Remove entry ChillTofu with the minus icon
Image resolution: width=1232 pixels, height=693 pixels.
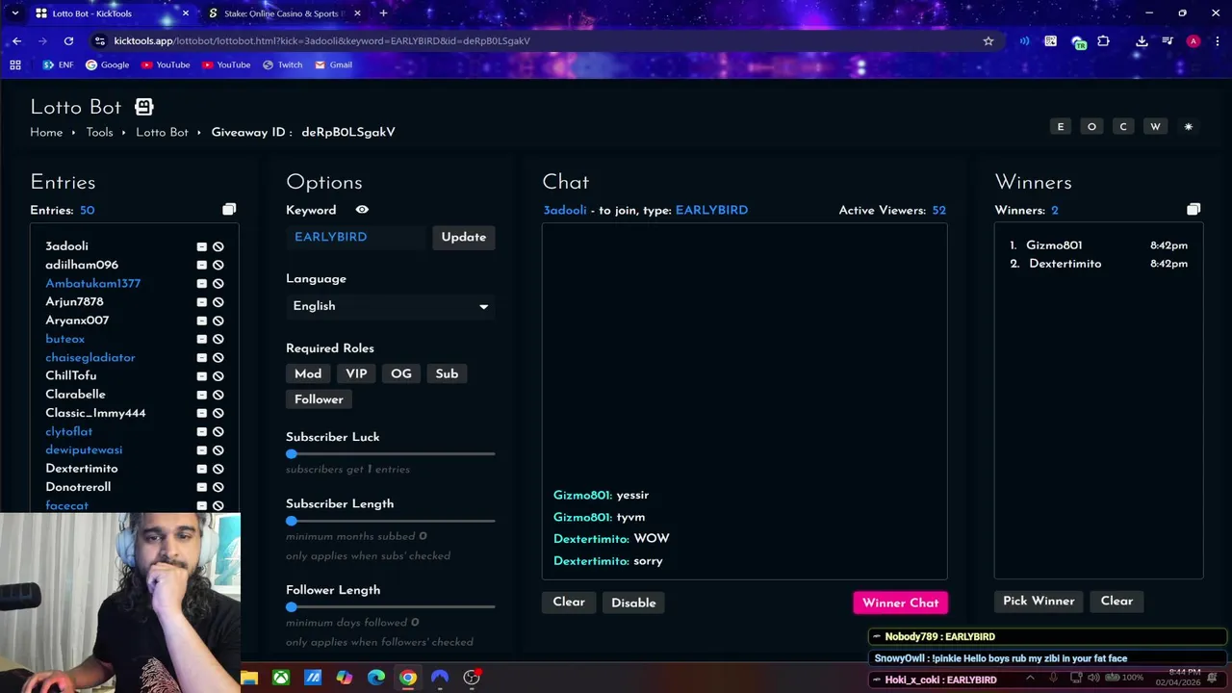pos(202,376)
